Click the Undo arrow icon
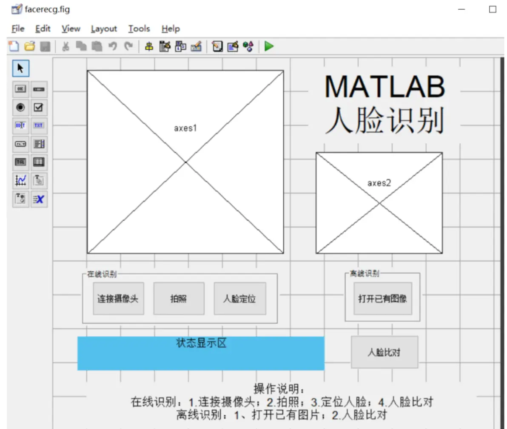 coord(113,46)
